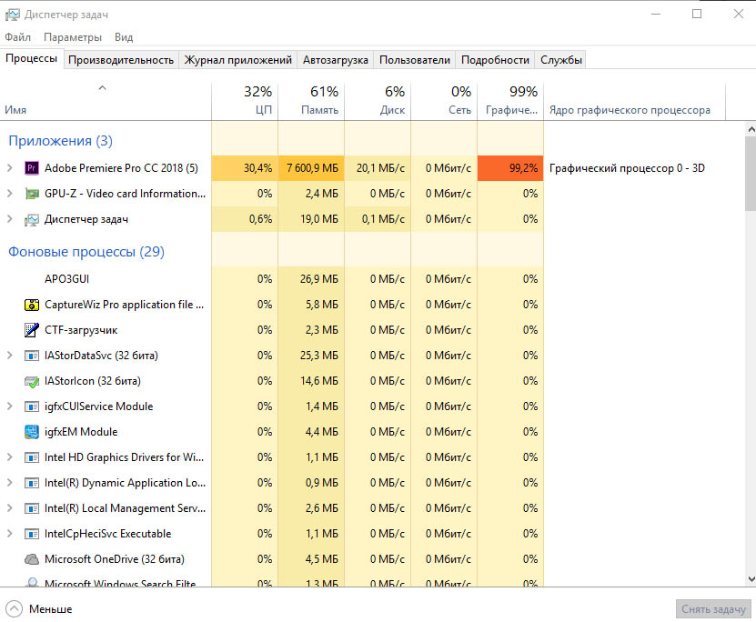Sort by the Сеть column header
The width and height of the screenshot is (756, 622).
pos(445,101)
